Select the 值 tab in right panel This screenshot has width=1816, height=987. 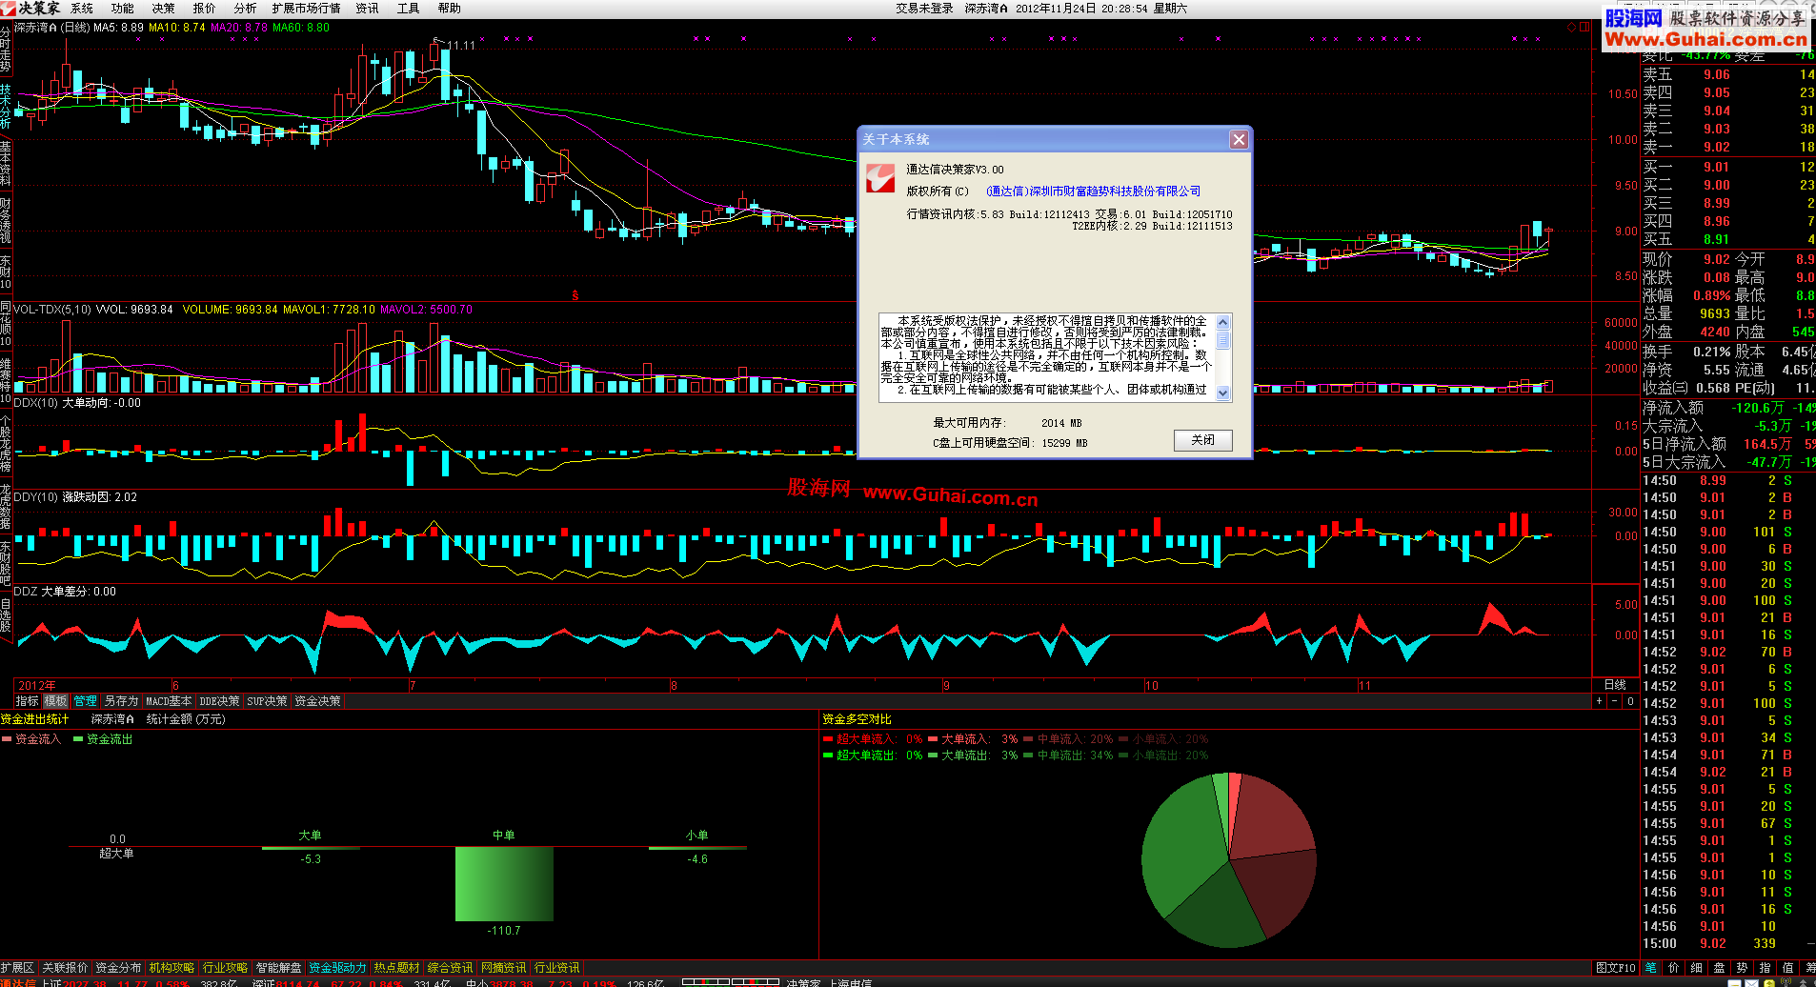coord(1788,968)
